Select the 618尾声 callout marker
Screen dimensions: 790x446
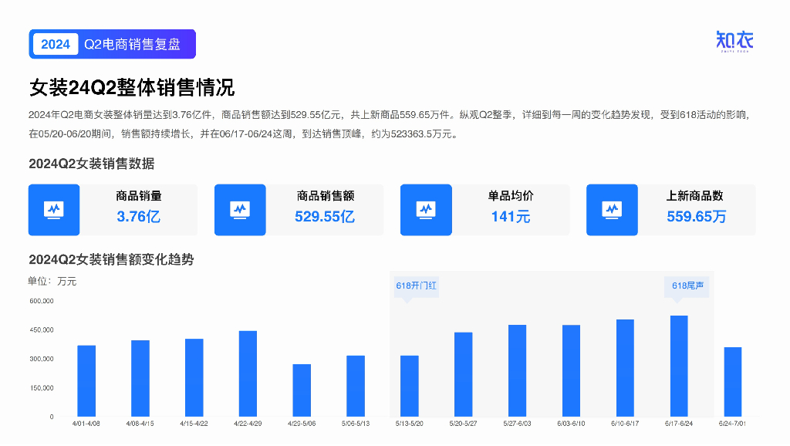point(687,286)
